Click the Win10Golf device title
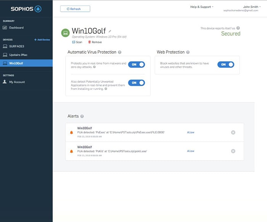 pyautogui.click(x=89, y=31)
